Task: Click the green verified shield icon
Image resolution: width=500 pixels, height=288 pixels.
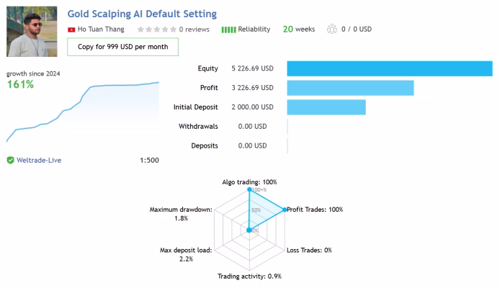Action: coord(11,160)
